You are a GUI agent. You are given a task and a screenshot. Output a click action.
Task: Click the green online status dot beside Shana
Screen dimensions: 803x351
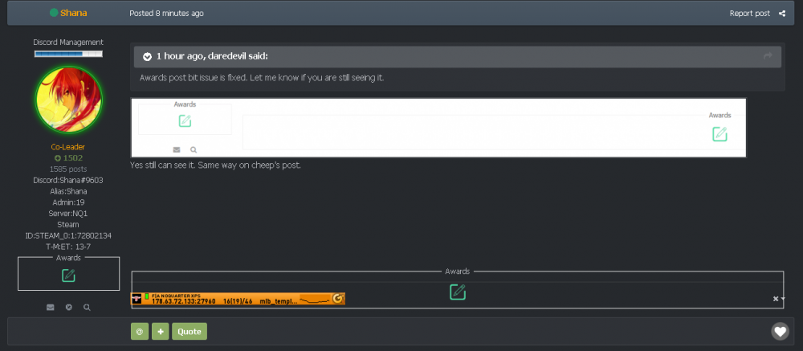click(x=54, y=13)
